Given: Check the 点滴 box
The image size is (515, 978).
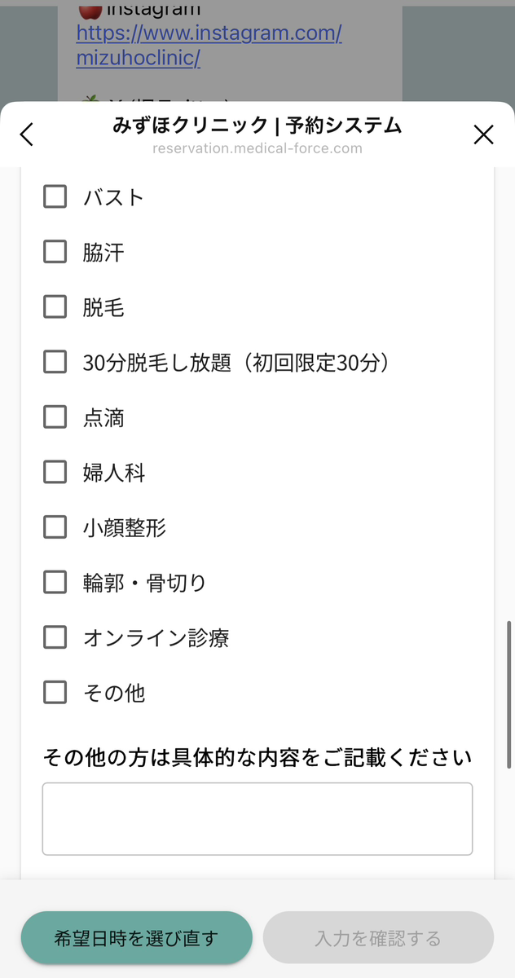Looking at the screenshot, I should (55, 417).
